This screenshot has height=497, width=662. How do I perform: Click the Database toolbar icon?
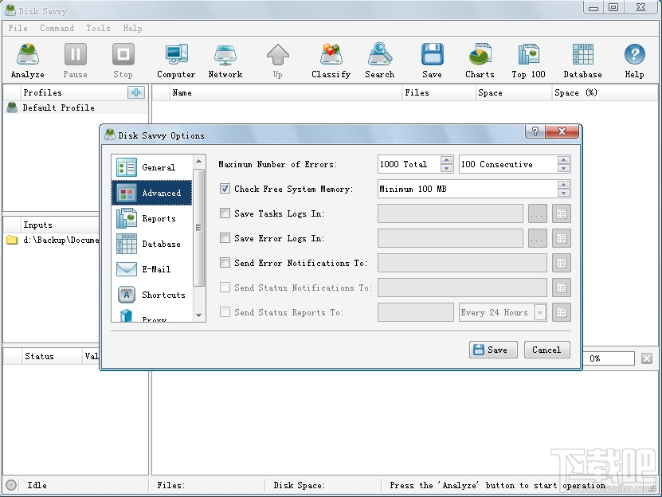582,56
